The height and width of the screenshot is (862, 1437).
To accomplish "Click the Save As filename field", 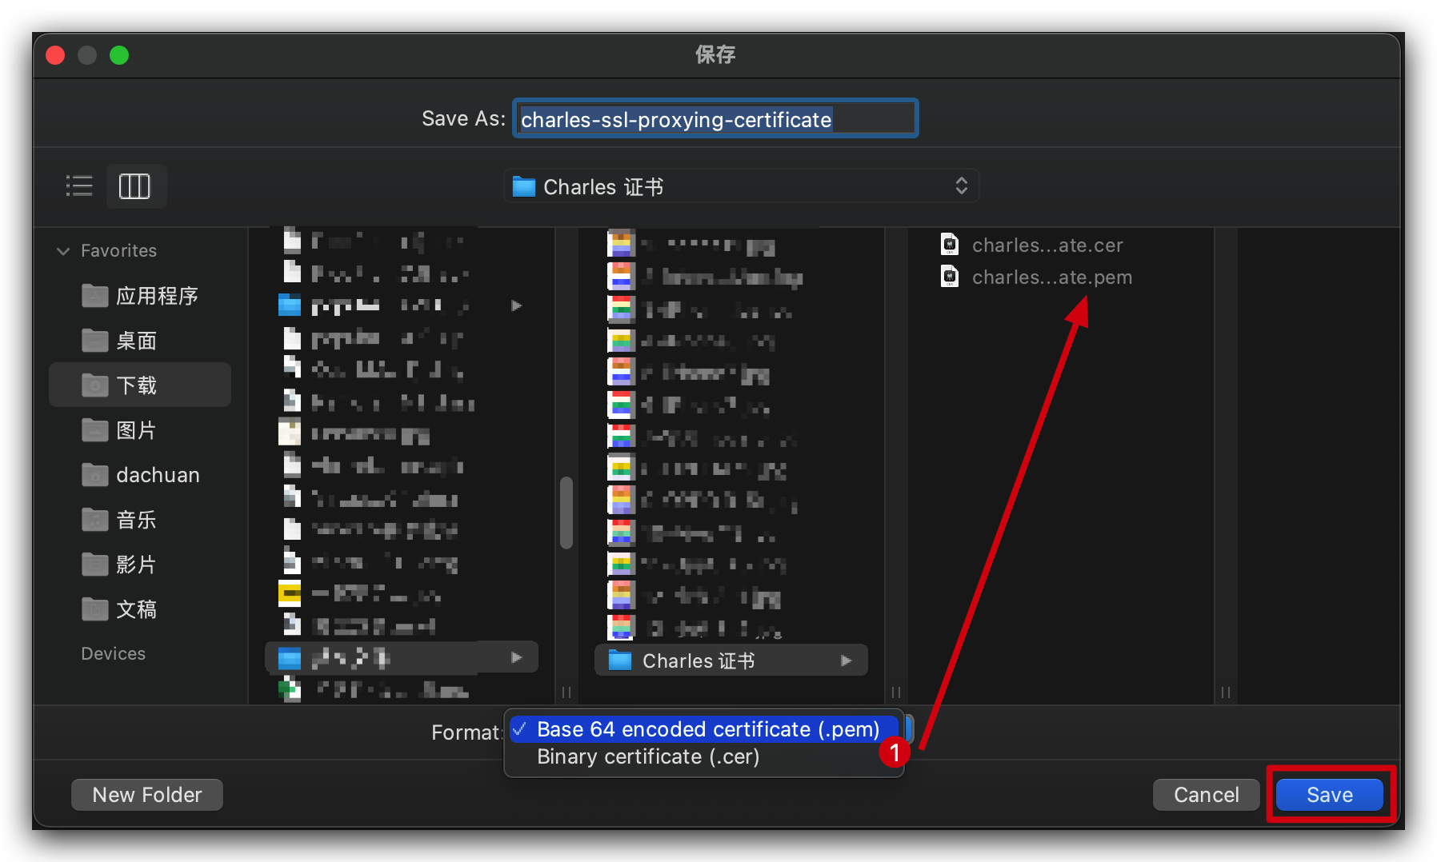I will coord(715,119).
